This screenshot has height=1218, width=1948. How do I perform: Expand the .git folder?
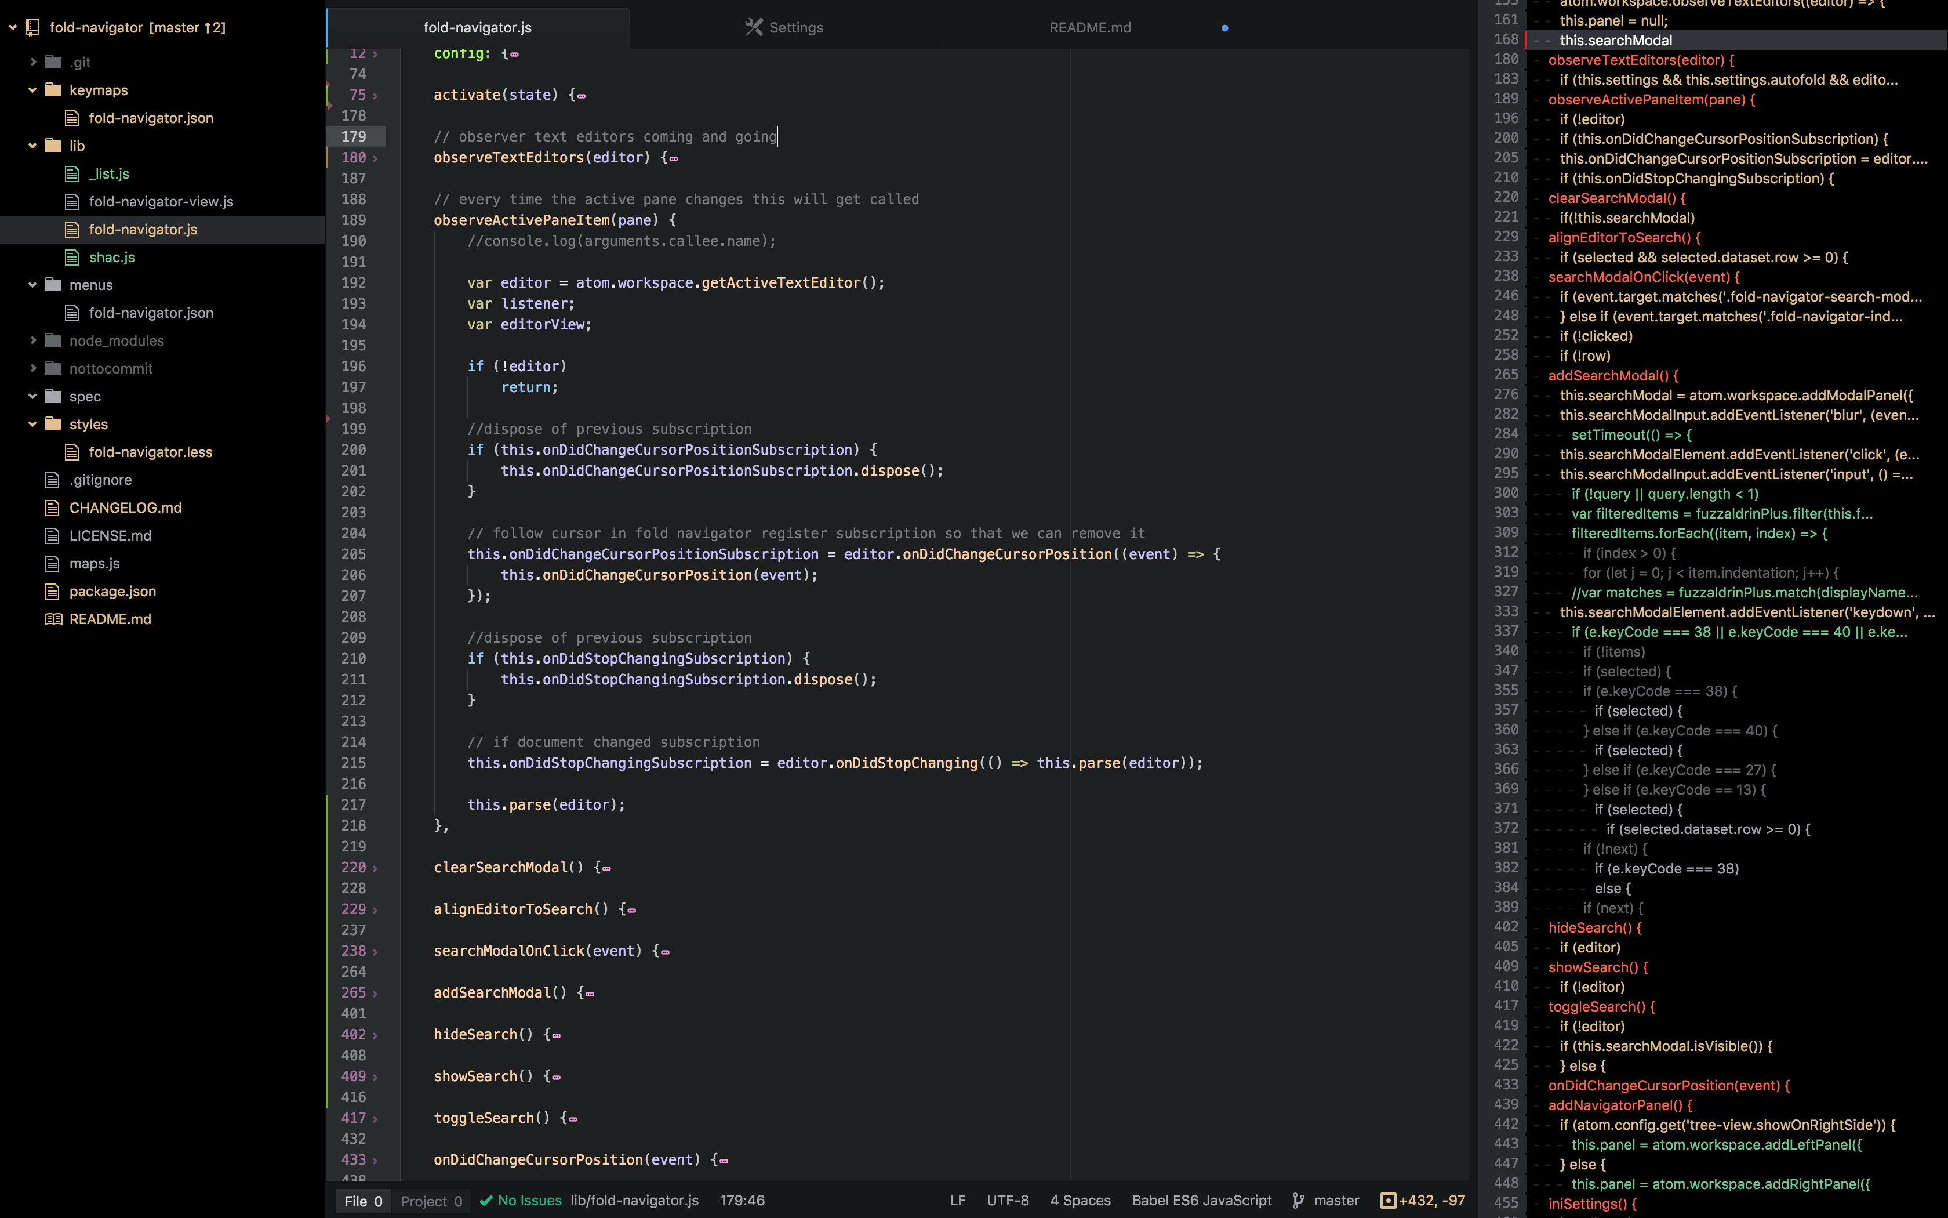tap(32, 62)
